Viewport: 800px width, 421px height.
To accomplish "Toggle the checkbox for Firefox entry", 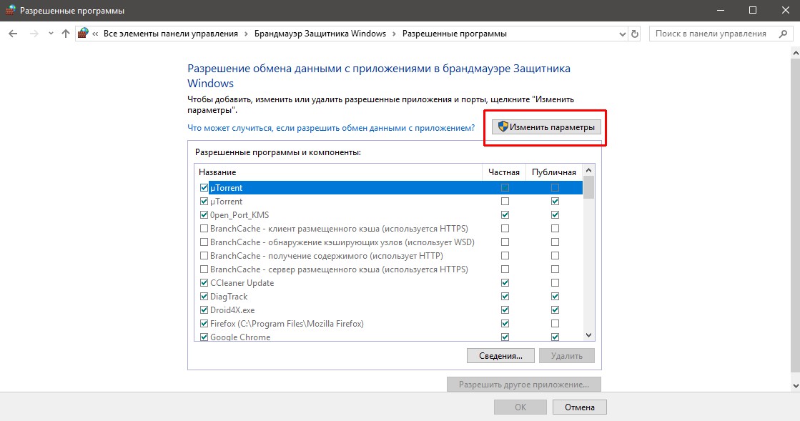I will [x=204, y=324].
